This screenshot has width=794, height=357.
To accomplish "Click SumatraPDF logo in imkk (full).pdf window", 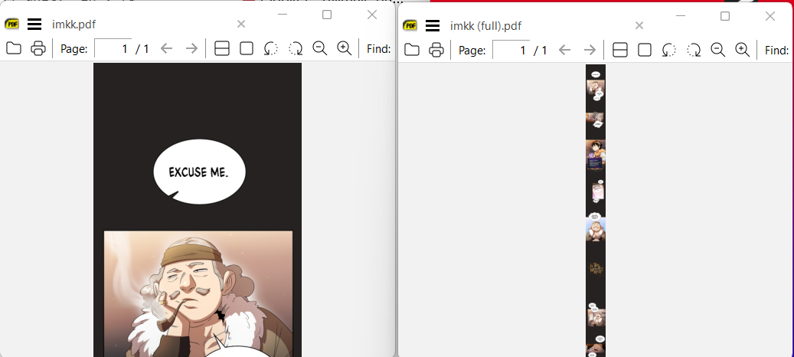I will tap(410, 25).
